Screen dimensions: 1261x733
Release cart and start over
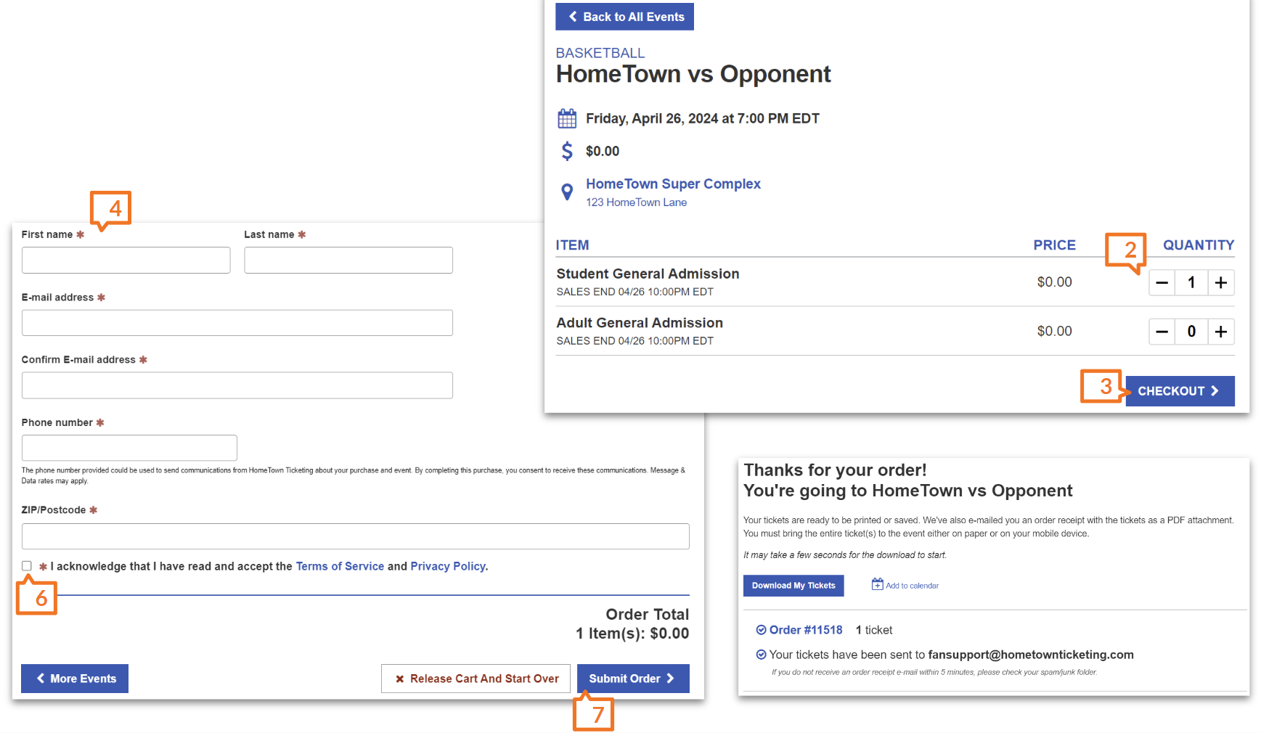click(476, 679)
